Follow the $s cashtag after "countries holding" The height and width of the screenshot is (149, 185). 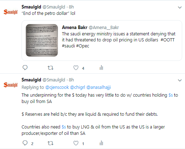tap(171, 95)
